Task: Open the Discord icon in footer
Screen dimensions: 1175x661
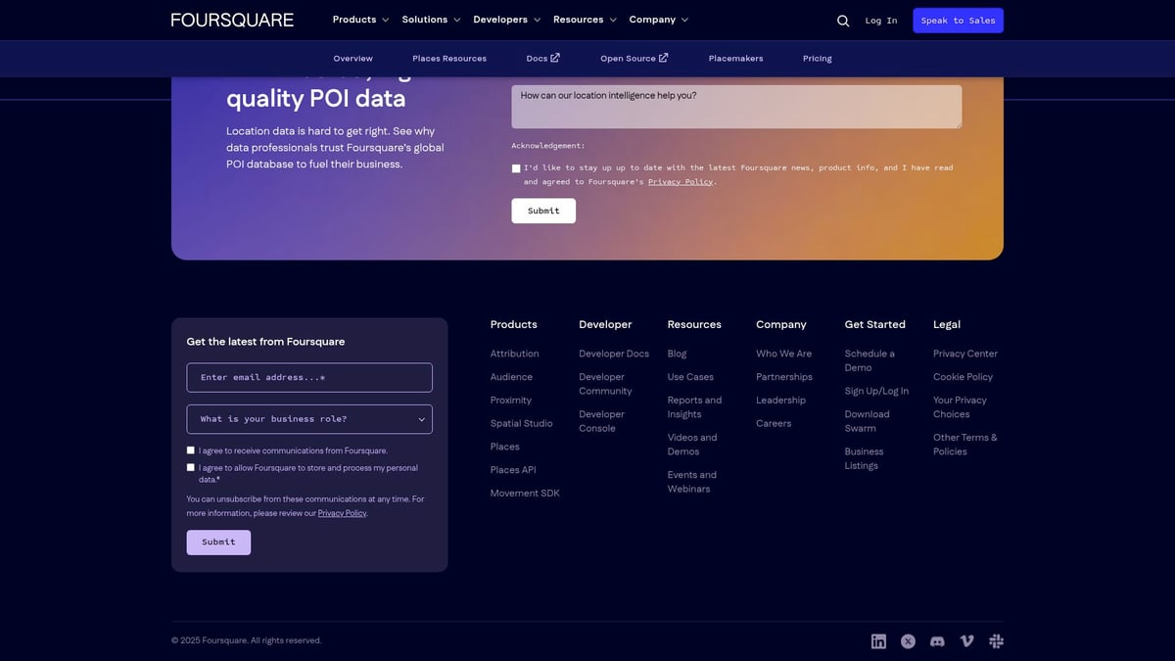Action: tap(937, 641)
